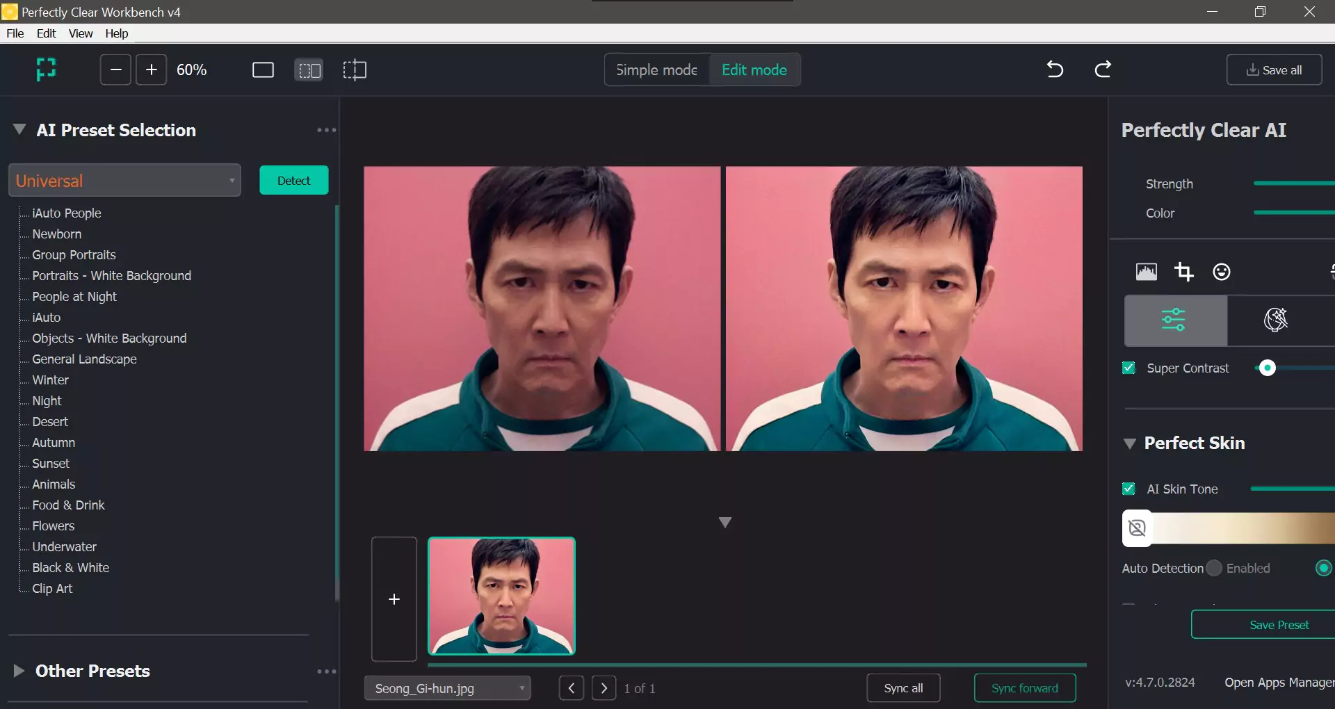1335x709 pixels.
Task: Adjust the Color slider
Action: 1294,213
